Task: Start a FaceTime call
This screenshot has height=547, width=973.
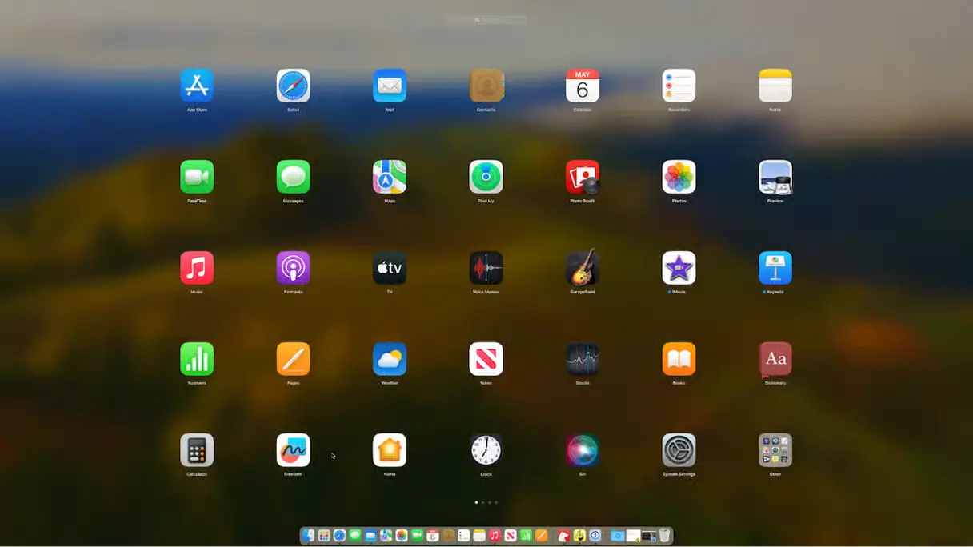Action: 197,177
